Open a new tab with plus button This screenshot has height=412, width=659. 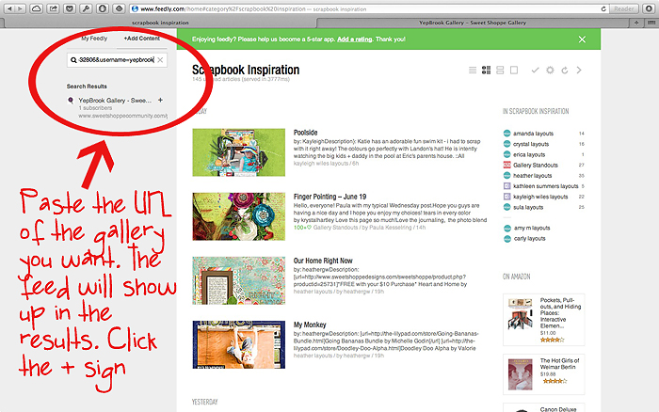point(636,23)
